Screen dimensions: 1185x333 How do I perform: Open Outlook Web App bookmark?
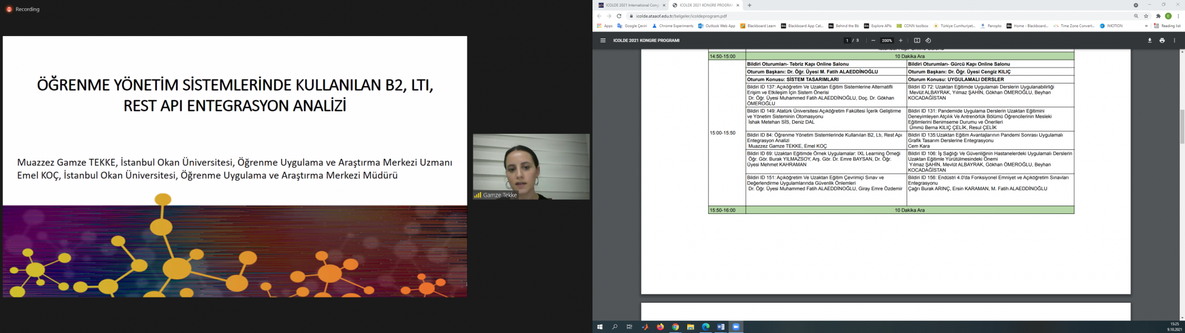point(717,26)
